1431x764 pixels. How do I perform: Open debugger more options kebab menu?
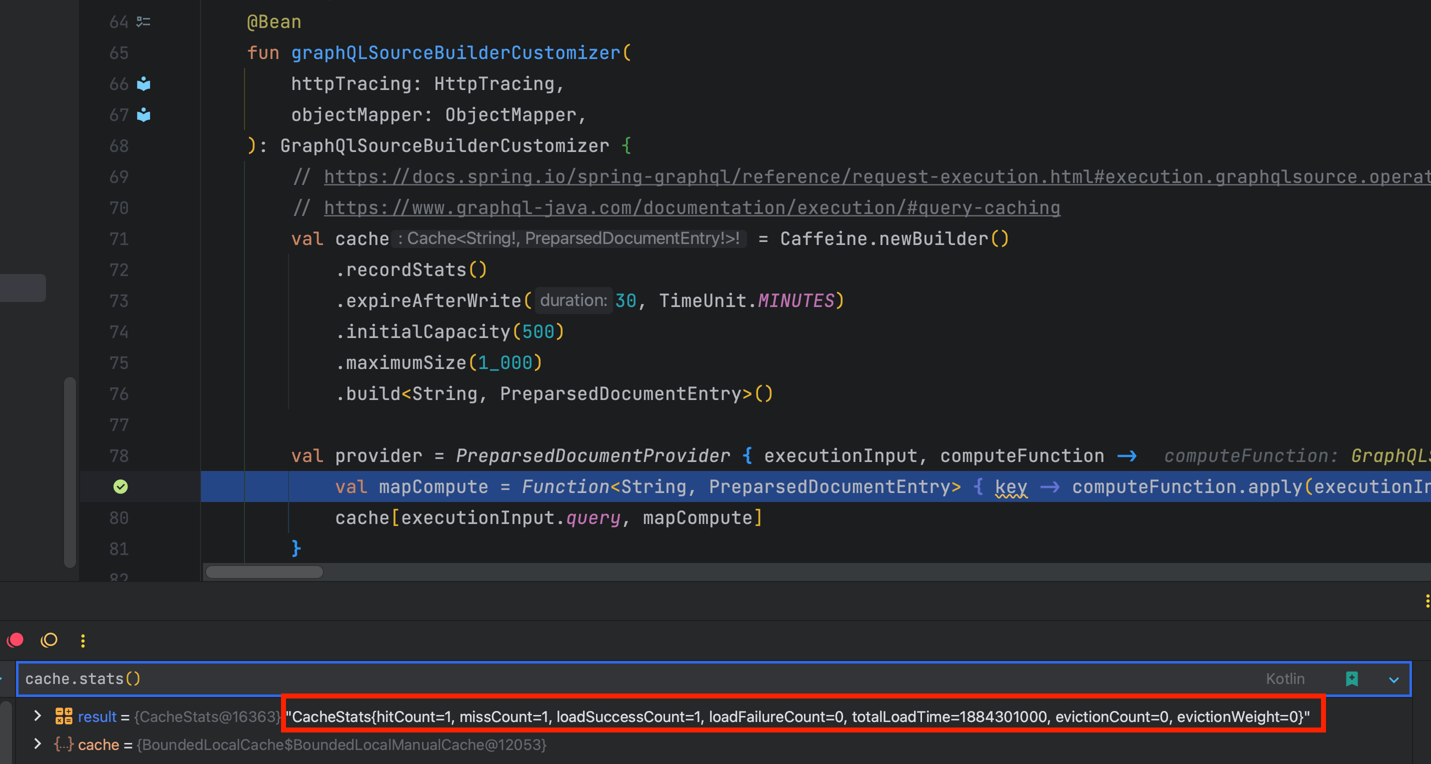click(x=83, y=640)
